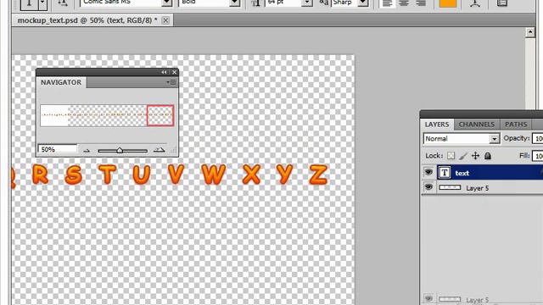543x305 pixels.
Task: Toggle the Character and Paragraph panels icon
Action: pyautogui.click(x=501, y=3)
